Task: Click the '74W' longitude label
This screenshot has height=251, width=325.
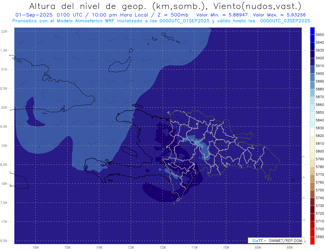Action: pos(99,247)
